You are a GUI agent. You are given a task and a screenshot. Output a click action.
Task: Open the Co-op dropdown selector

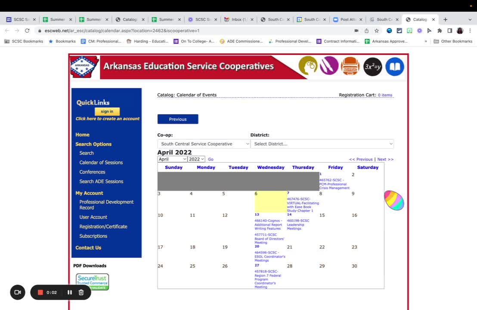pyautogui.click(x=204, y=144)
